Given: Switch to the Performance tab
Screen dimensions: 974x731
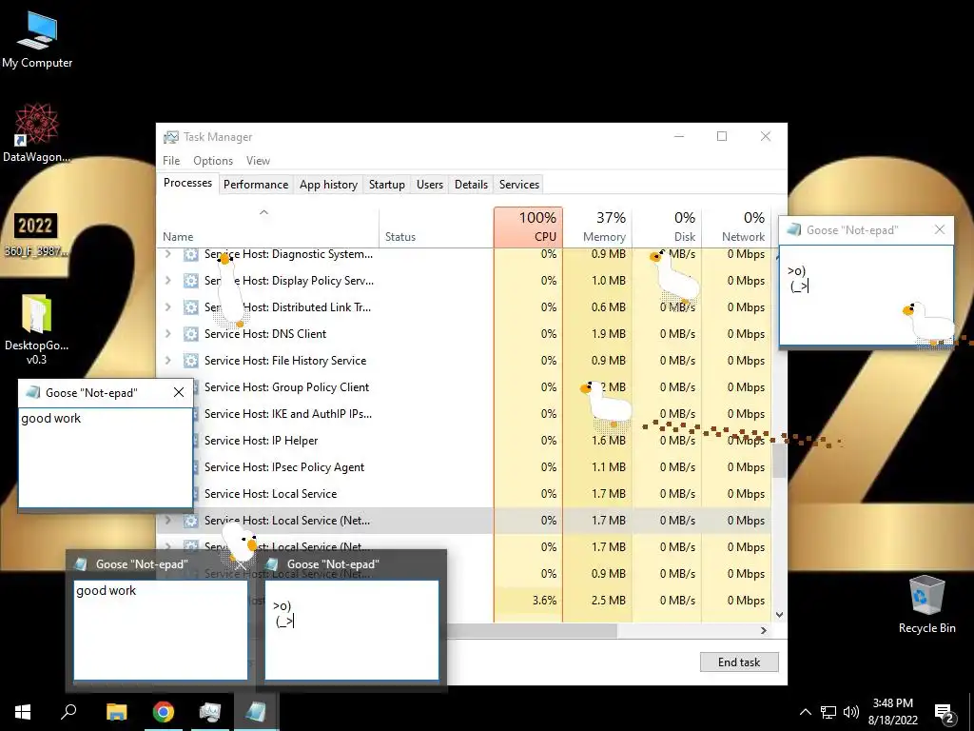Looking at the screenshot, I should (x=256, y=184).
